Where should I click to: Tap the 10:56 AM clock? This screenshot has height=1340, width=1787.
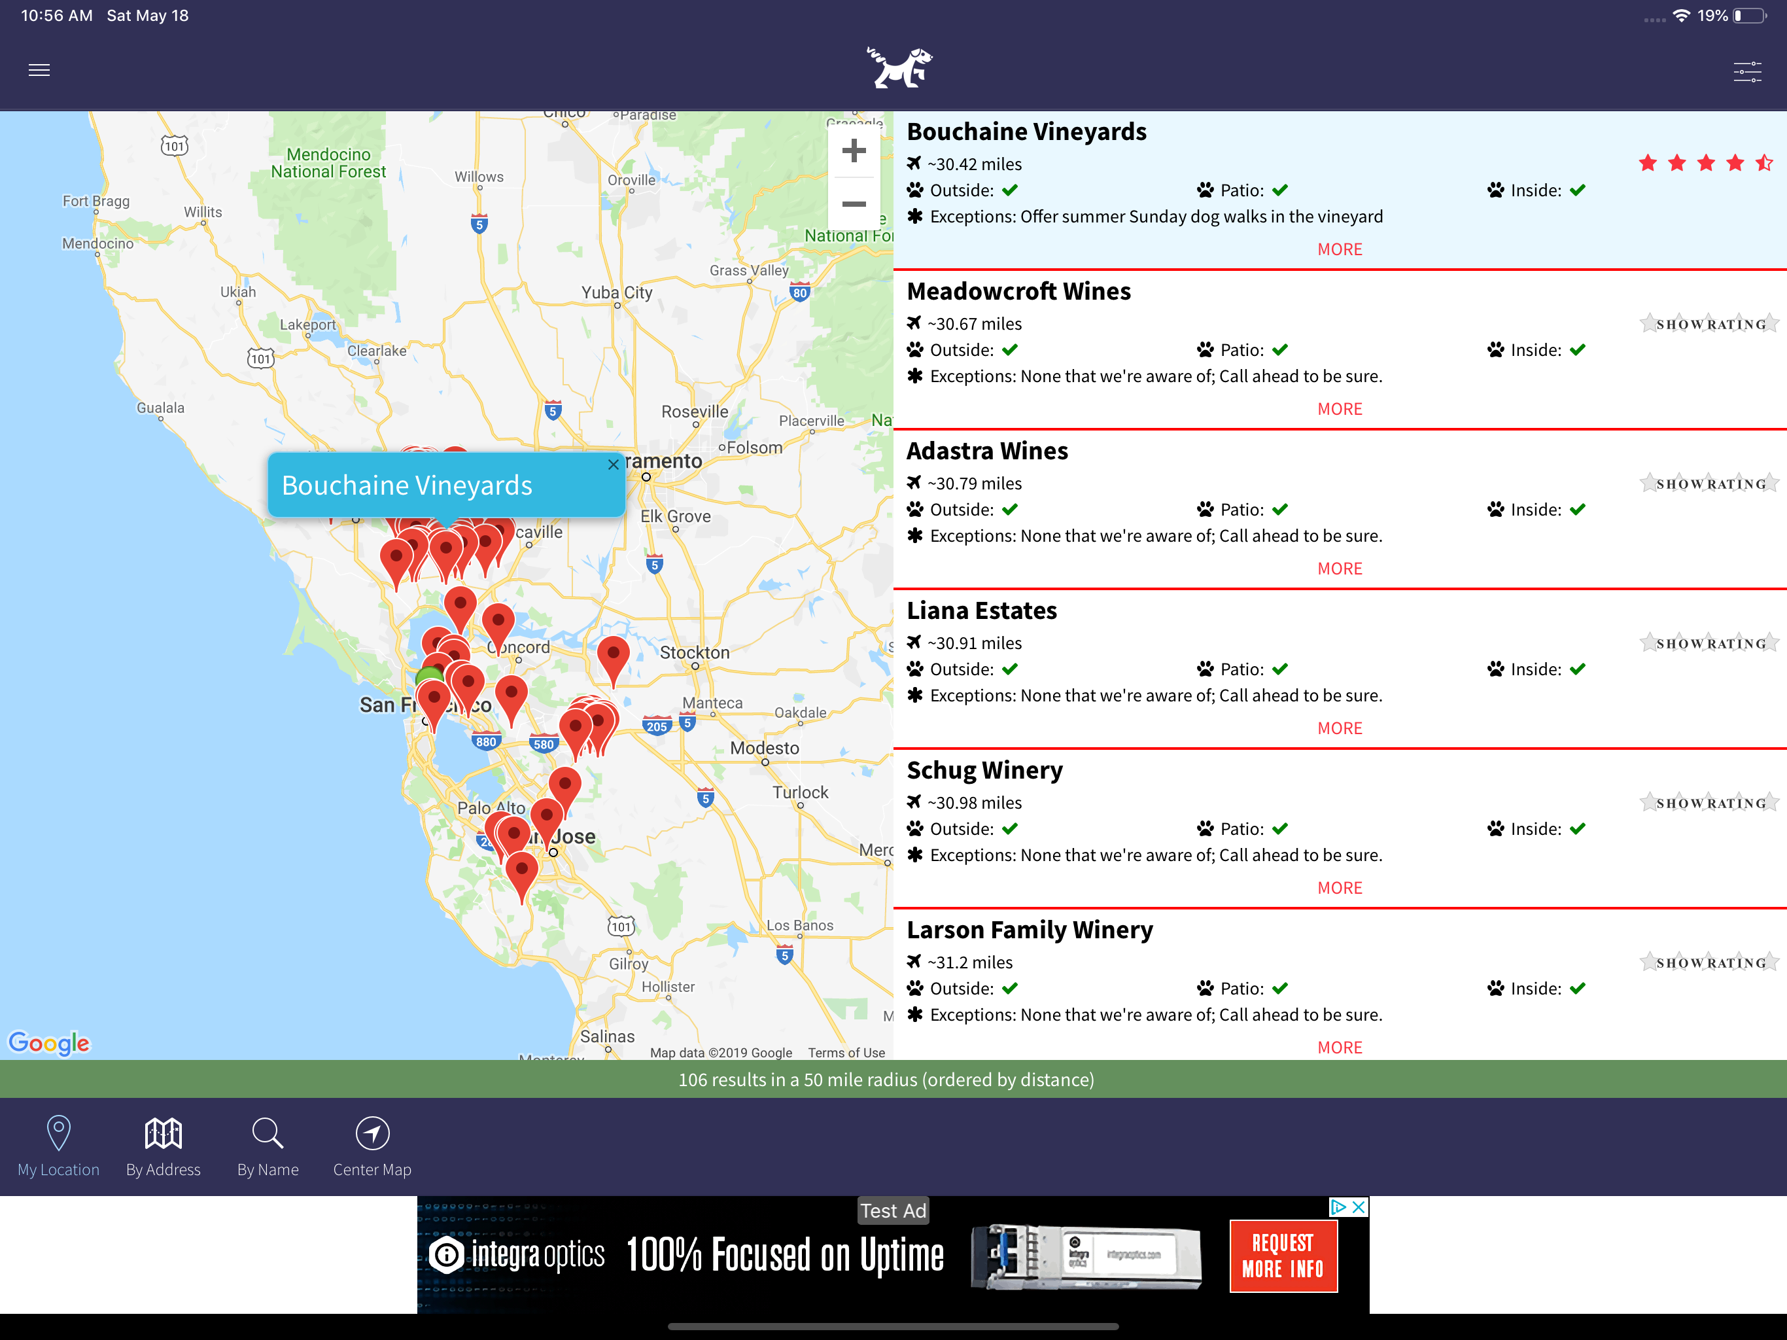[56, 16]
